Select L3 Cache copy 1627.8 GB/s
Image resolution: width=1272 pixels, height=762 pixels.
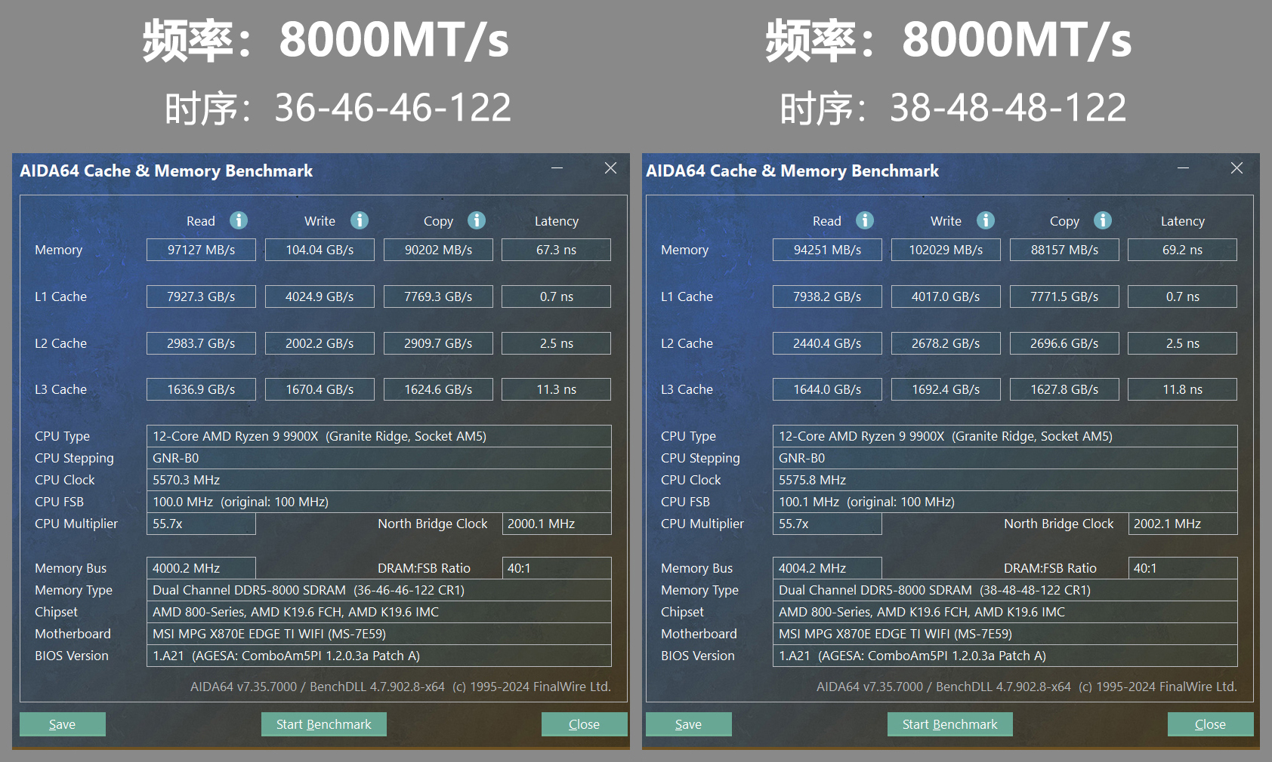pyautogui.click(x=1064, y=389)
